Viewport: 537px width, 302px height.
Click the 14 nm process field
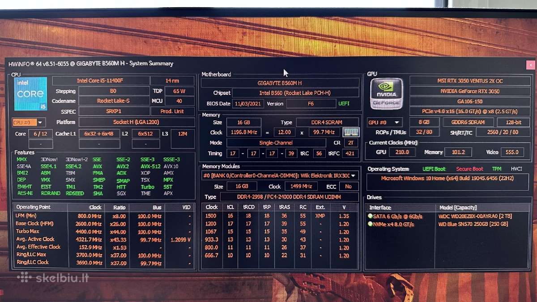172,81
